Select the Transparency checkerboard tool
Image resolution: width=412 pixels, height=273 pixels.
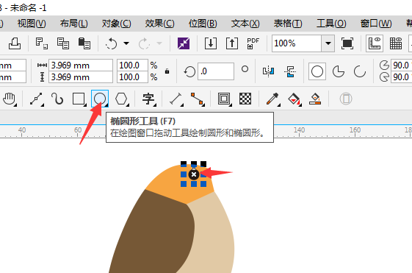[x=245, y=99]
